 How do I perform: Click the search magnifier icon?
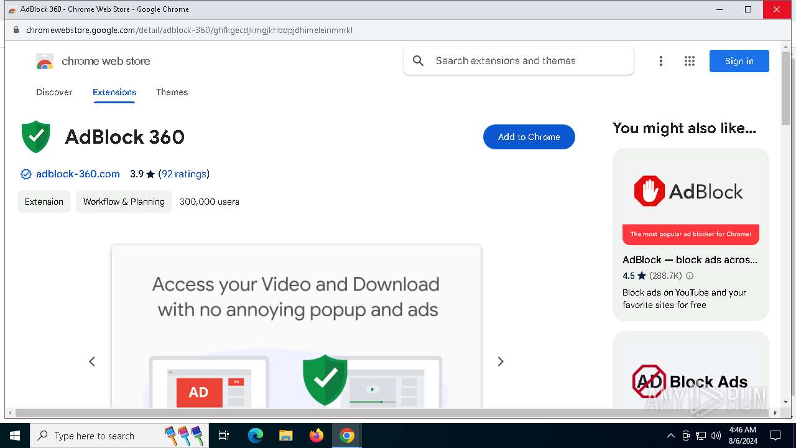[419, 61]
